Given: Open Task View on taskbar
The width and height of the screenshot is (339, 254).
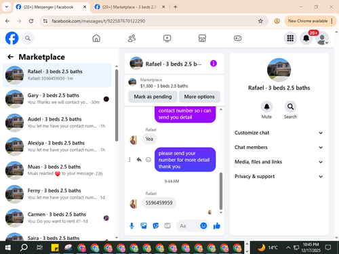Looking at the screenshot, I should point(39,248).
